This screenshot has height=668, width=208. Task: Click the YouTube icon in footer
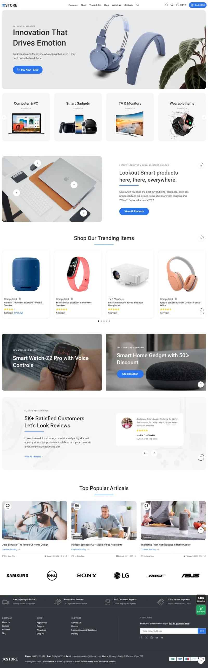(157, 637)
